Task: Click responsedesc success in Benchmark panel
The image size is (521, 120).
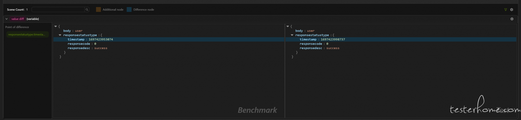Action: click(x=87, y=48)
